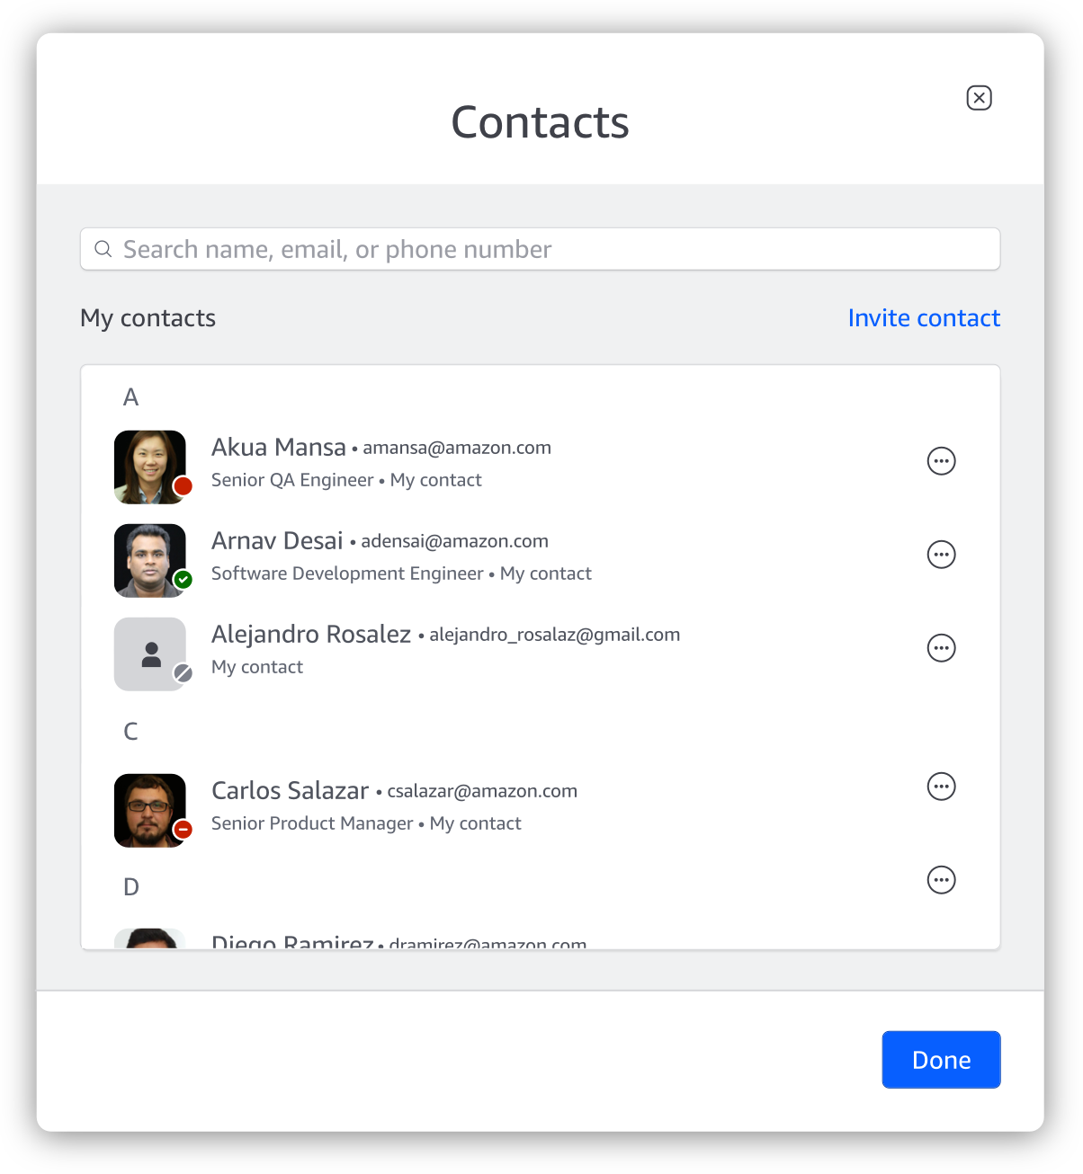
Task: Open more options for Alejandro Rosalez
Action: (x=941, y=648)
